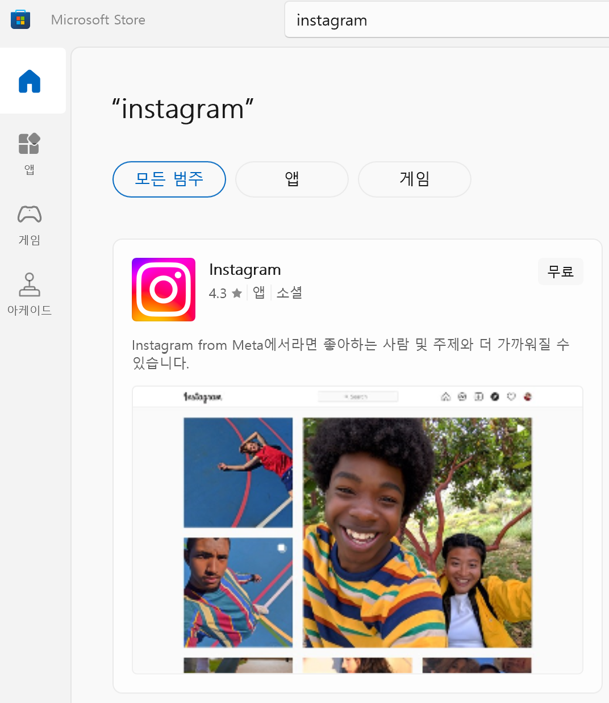This screenshot has height=703, width=609.
Task: Click the Microsoft Store logo icon
Action: [20, 20]
